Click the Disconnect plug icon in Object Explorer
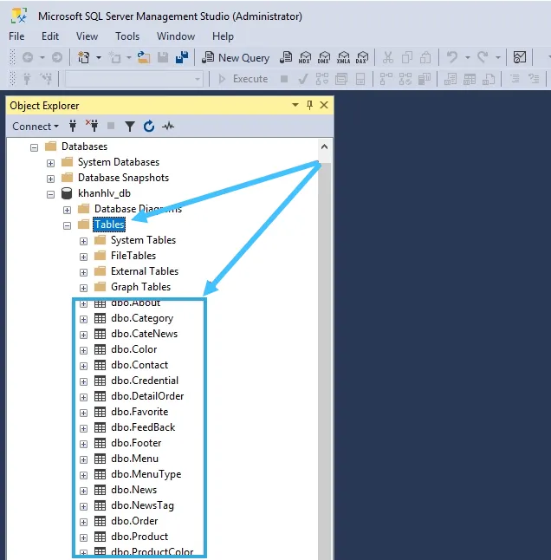This screenshot has width=551, height=560. (92, 126)
